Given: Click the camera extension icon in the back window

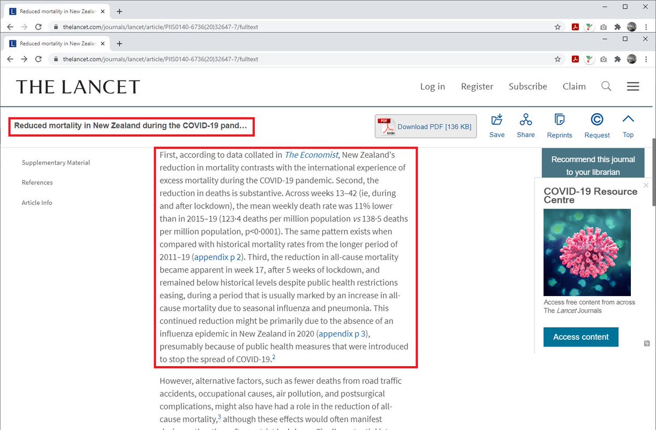Looking at the screenshot, I should 603,26.
